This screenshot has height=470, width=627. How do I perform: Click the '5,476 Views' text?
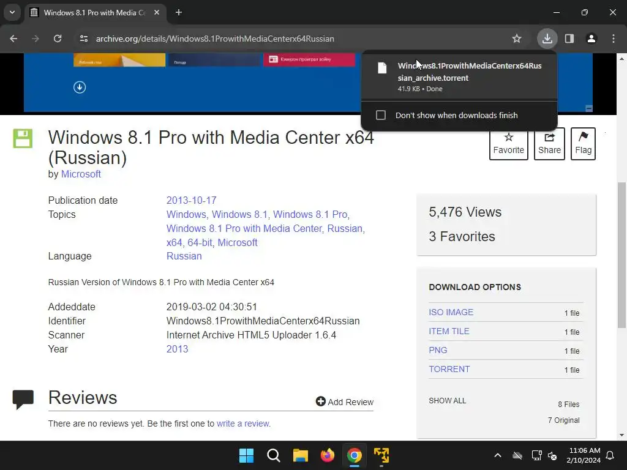coord(465,212)
